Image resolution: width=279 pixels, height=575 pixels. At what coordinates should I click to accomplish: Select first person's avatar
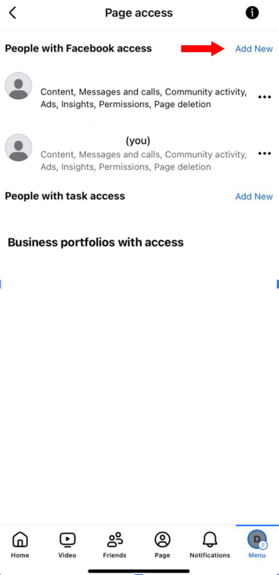(x=18, y=86)
